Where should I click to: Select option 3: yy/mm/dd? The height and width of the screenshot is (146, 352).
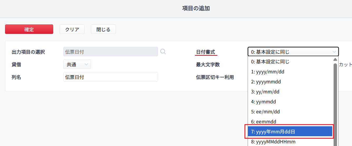[x=290, y=92]
